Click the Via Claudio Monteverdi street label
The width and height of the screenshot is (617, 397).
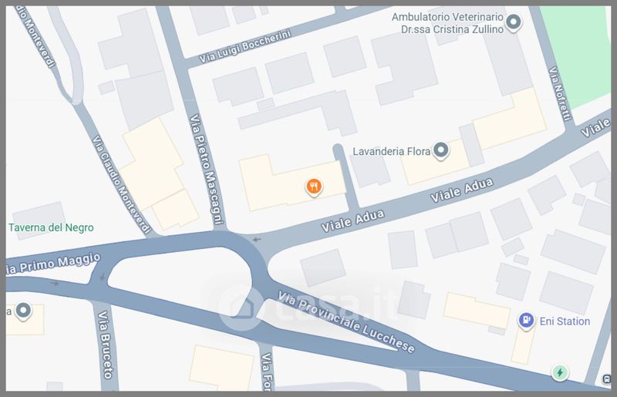[121, 185]
